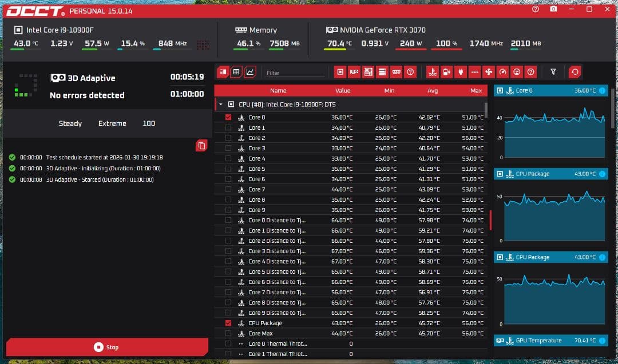Click the funnel filter icon
Image resolution: width=618 pixels, height=364 pixels.
[x=553, y=72]
